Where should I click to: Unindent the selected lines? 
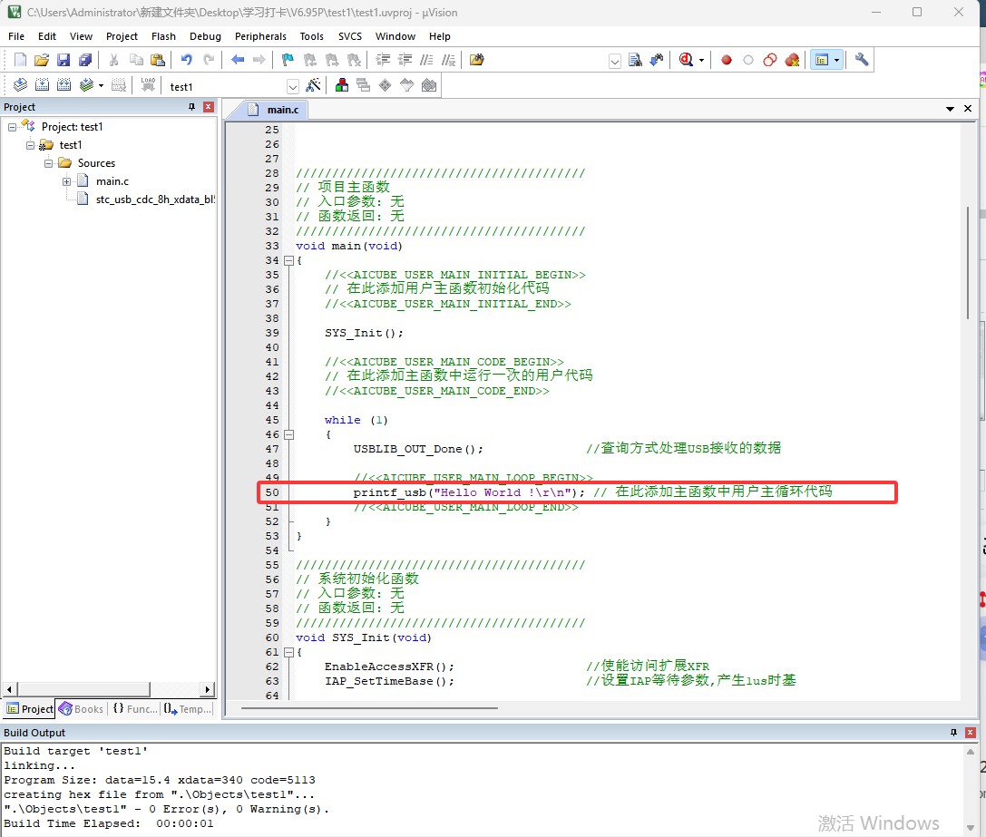pos(405,60)
